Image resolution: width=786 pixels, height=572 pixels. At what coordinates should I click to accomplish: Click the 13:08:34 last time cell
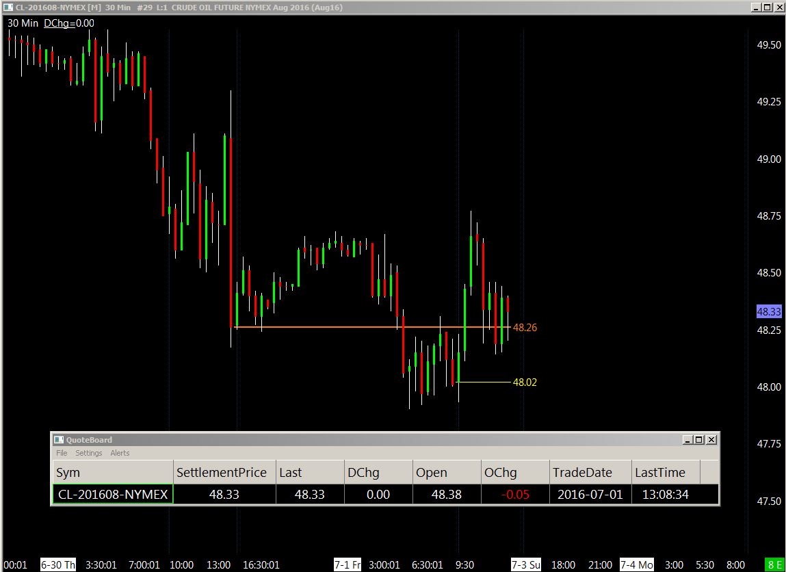[x=666, y=494]
